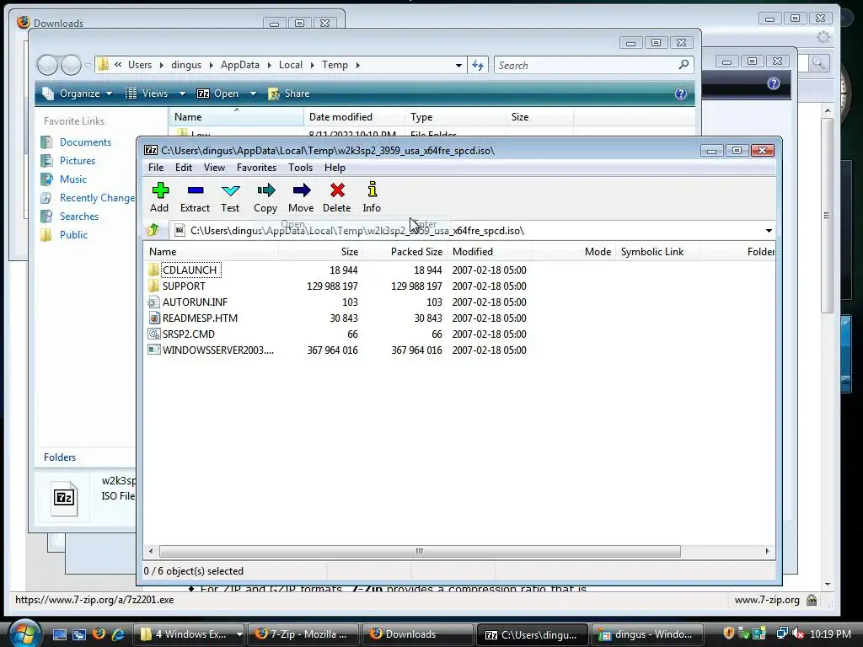Open the 4 Windows Explorer taskbar group
Screen dimensions: 863x647
tap(190, 634)
